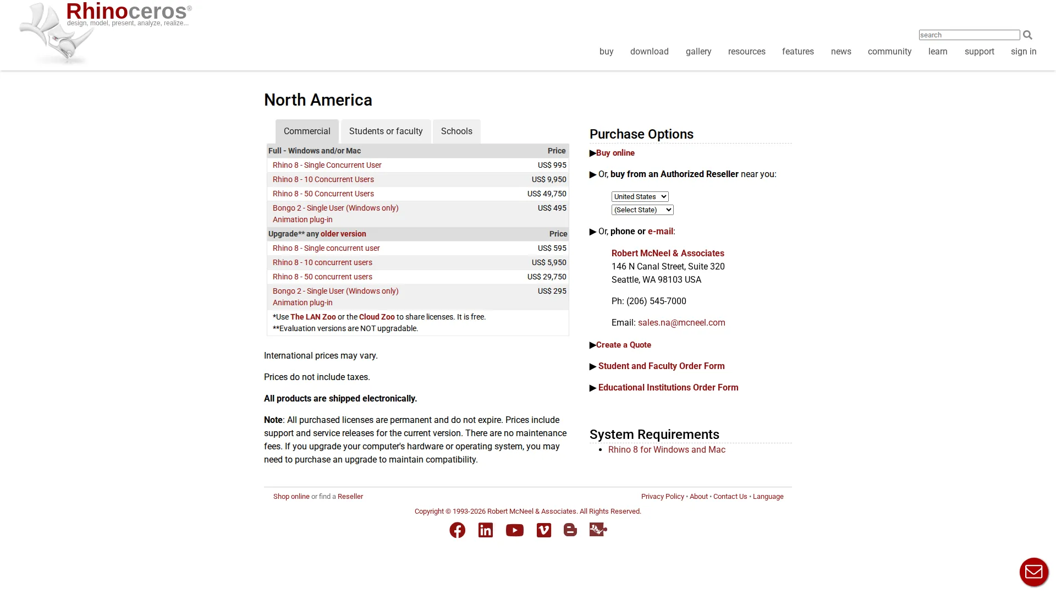1056x594 pixels.
Task: Open the news menu item
Action: coord(841,51)
